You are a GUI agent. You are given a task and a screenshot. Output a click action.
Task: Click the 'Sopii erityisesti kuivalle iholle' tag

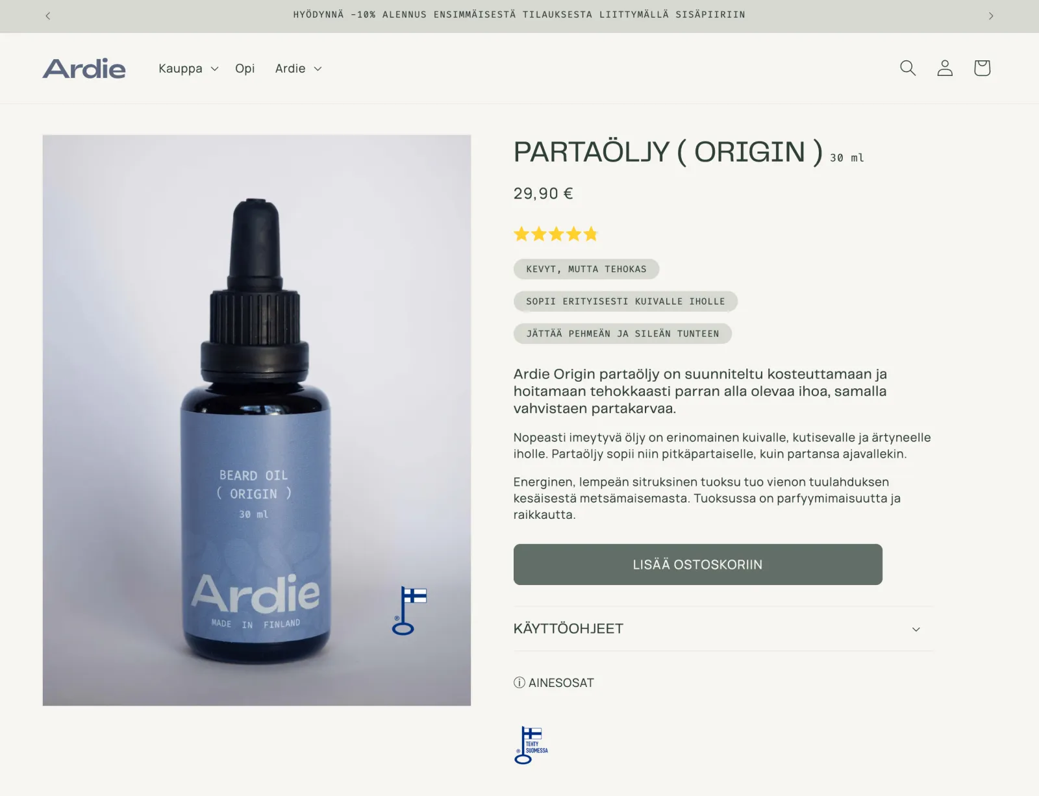(x=625, y=301)
